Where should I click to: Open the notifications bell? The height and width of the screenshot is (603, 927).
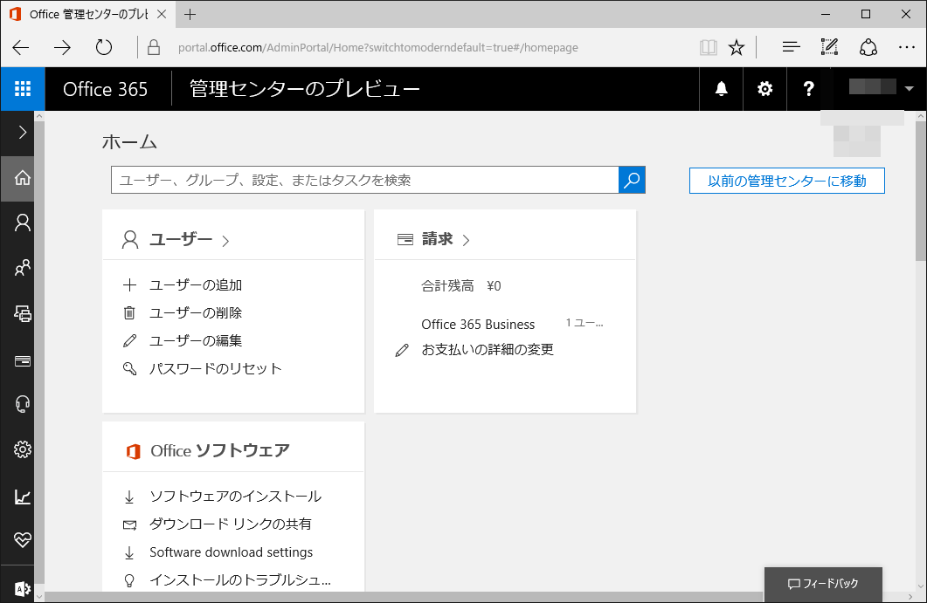coord(722,89)
